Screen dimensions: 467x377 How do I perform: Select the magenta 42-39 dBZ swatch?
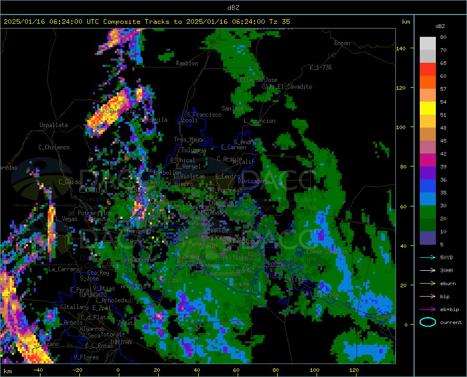click(x=428, y=160)
